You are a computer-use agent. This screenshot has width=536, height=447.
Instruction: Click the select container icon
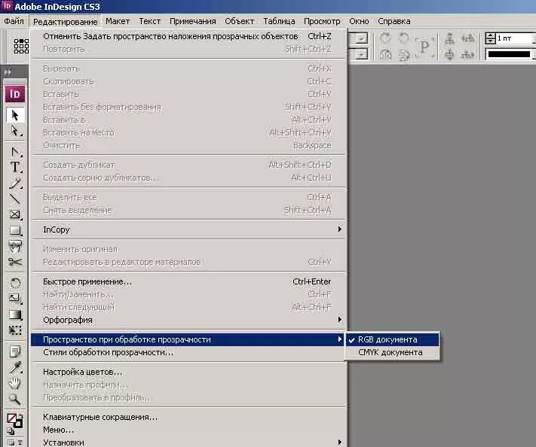coord(449,38)
